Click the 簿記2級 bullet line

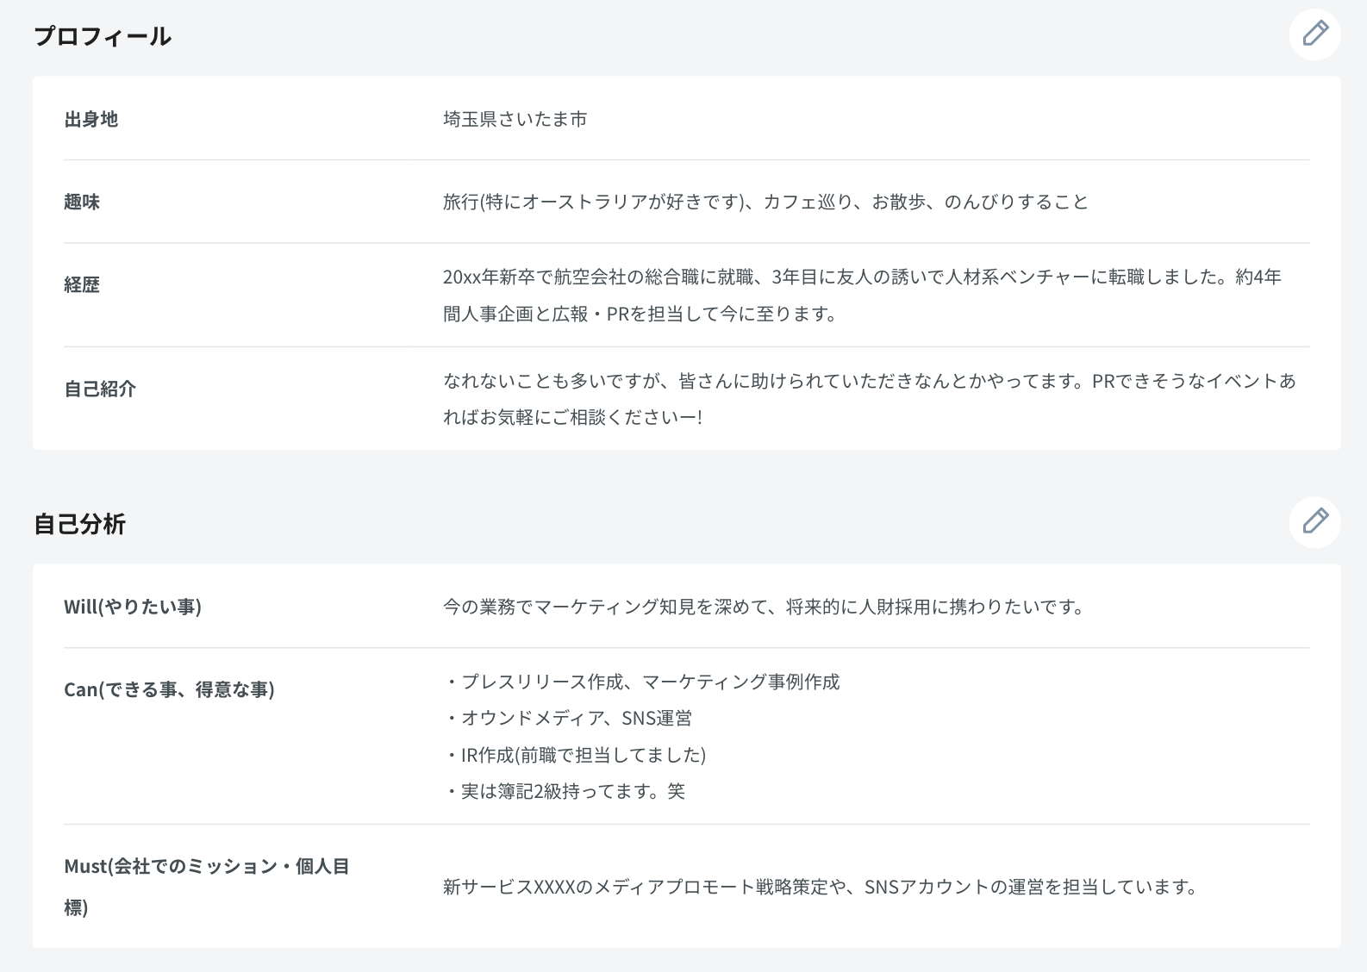pos(565,791)
